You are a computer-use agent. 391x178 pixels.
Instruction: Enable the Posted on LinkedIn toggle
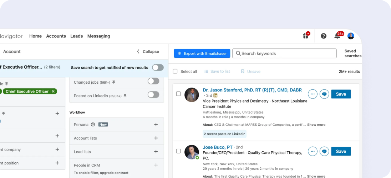(x=153, y=95)
